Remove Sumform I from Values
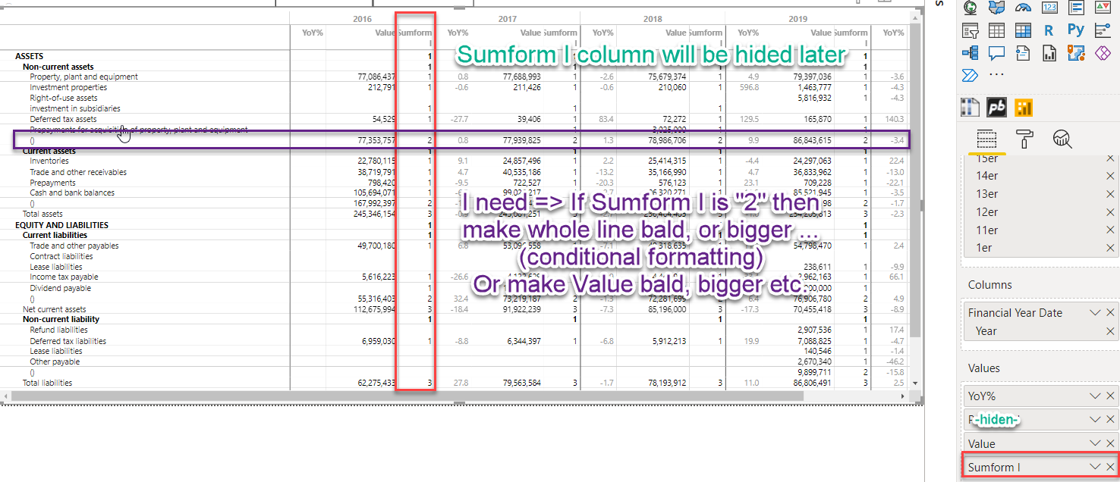Viewport: 1120px width, 482px height. [1110, 467]
